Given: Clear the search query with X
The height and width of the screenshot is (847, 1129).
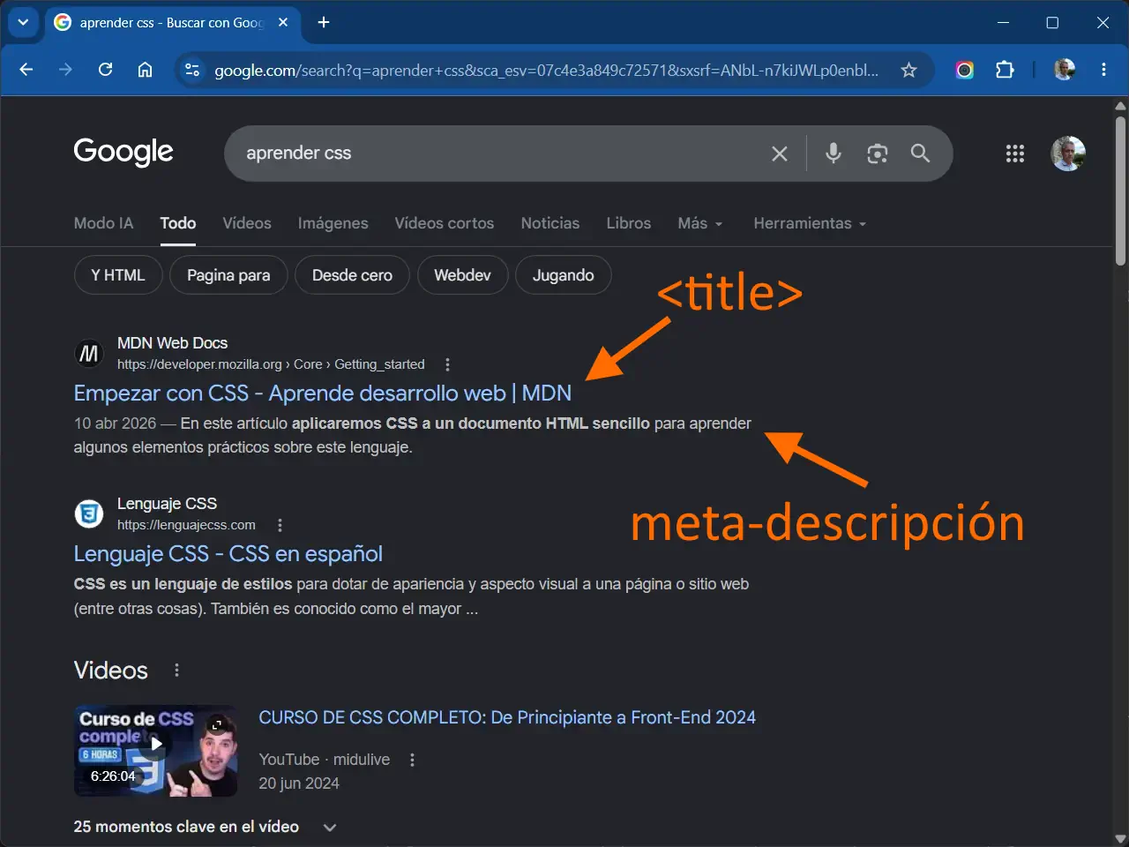Looking at the screenshot, I should (780, 154).
